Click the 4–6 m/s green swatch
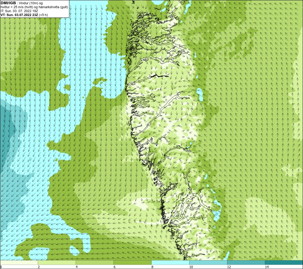This screenshot has width=303, height=269. coord(95,262)
